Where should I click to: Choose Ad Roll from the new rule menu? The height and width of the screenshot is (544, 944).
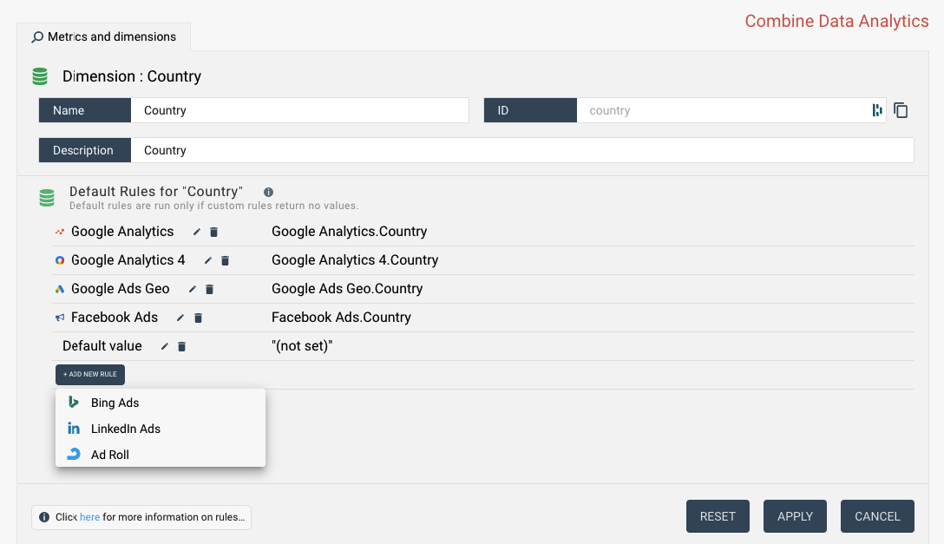click(x=161, y=455)
